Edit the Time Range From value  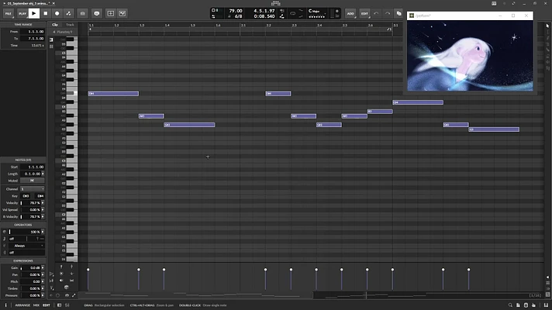click(x=33, y=31)
